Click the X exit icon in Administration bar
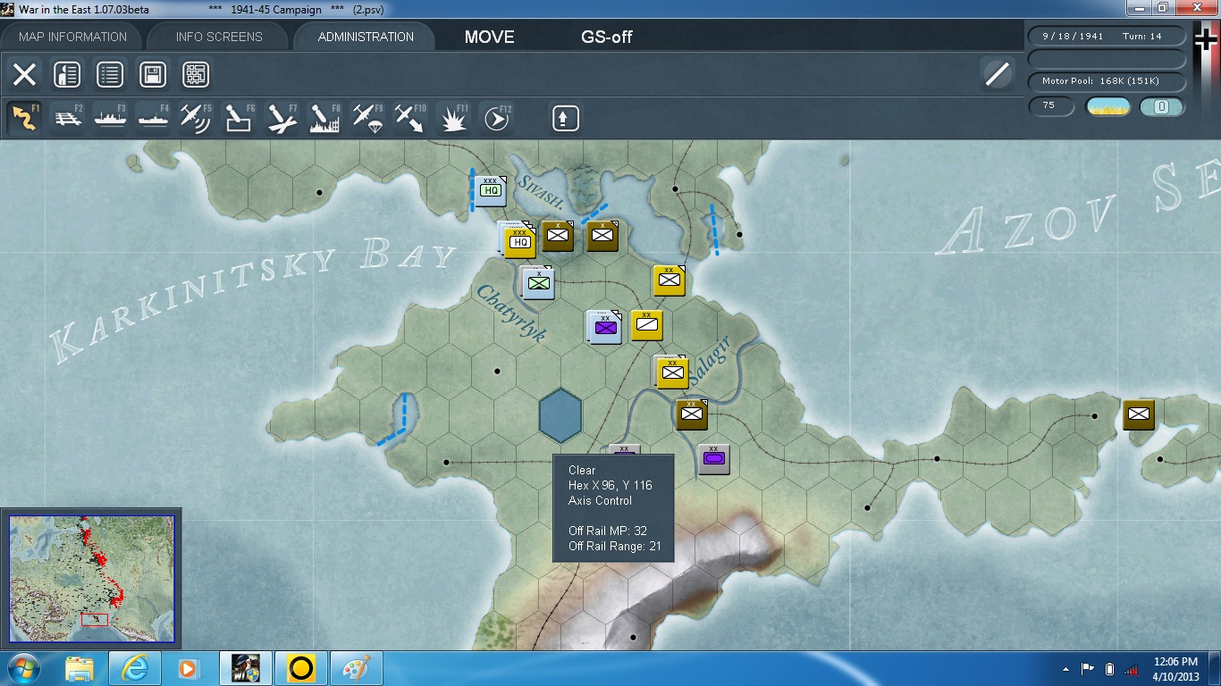This screenshot has width=1221, height=686. 24,74
